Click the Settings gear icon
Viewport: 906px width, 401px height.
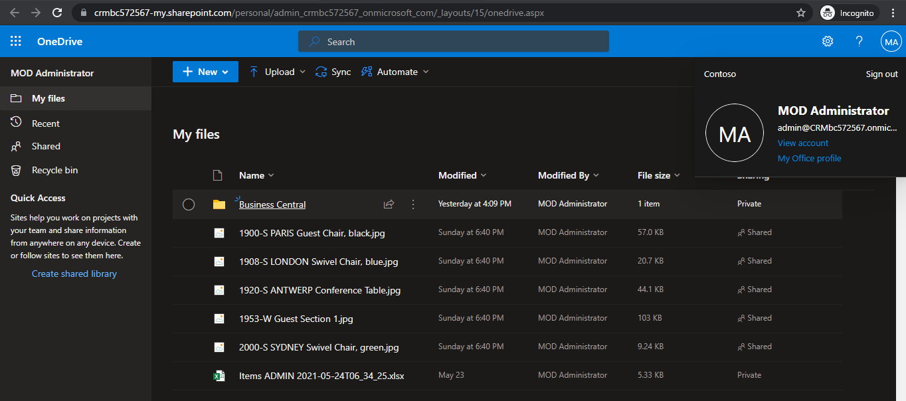pos(827,41)
